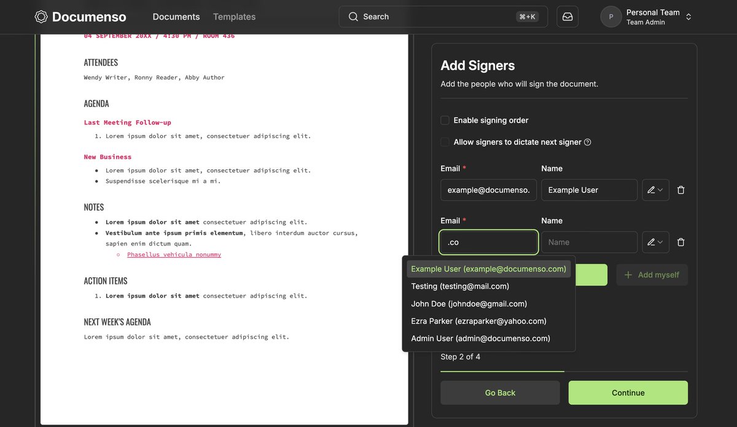
Task: Click first signer email field example@documenso.
Action: (x=489, y=190)
